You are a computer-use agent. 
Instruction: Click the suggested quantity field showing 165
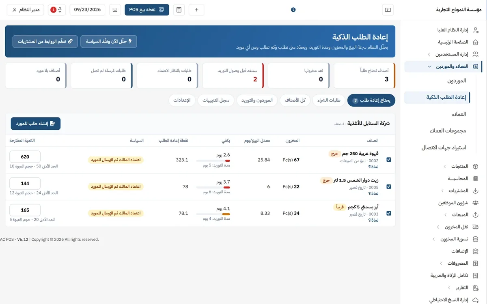[x=25, y=210]
